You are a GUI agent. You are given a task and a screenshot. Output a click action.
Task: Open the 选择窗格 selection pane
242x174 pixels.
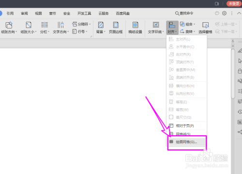pyautogui.click(x=205, y=28)
